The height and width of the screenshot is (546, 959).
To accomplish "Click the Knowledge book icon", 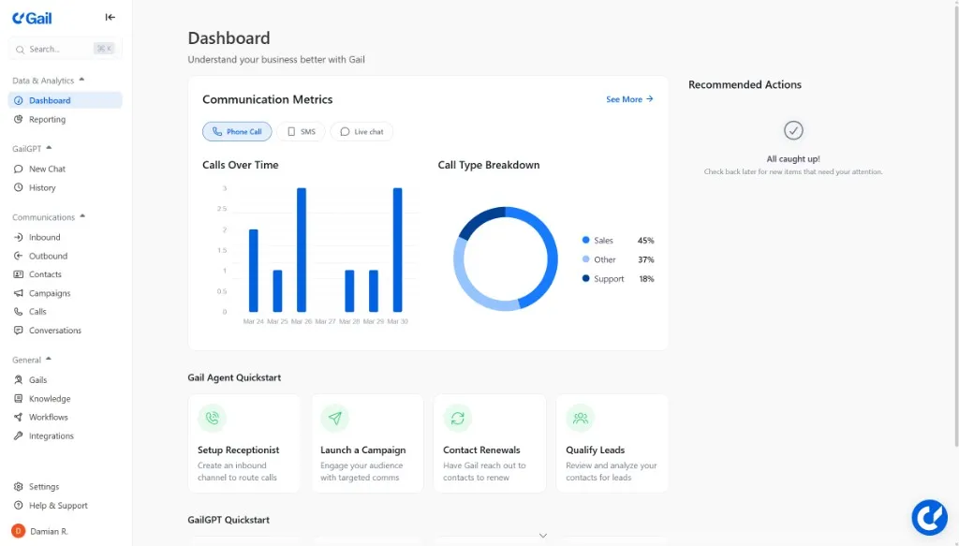I will [19, 399].
